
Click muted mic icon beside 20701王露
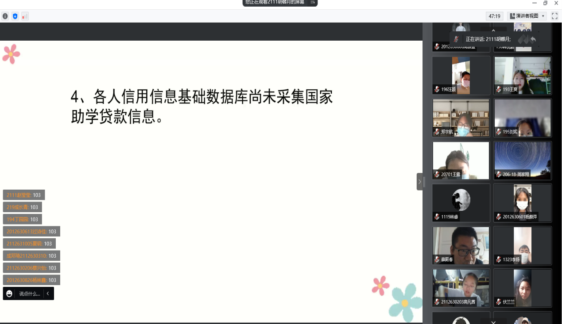tap(437, 175)
